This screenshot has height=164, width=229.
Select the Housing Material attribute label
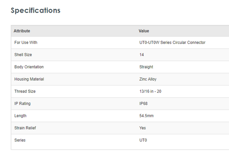pos(29,79)
